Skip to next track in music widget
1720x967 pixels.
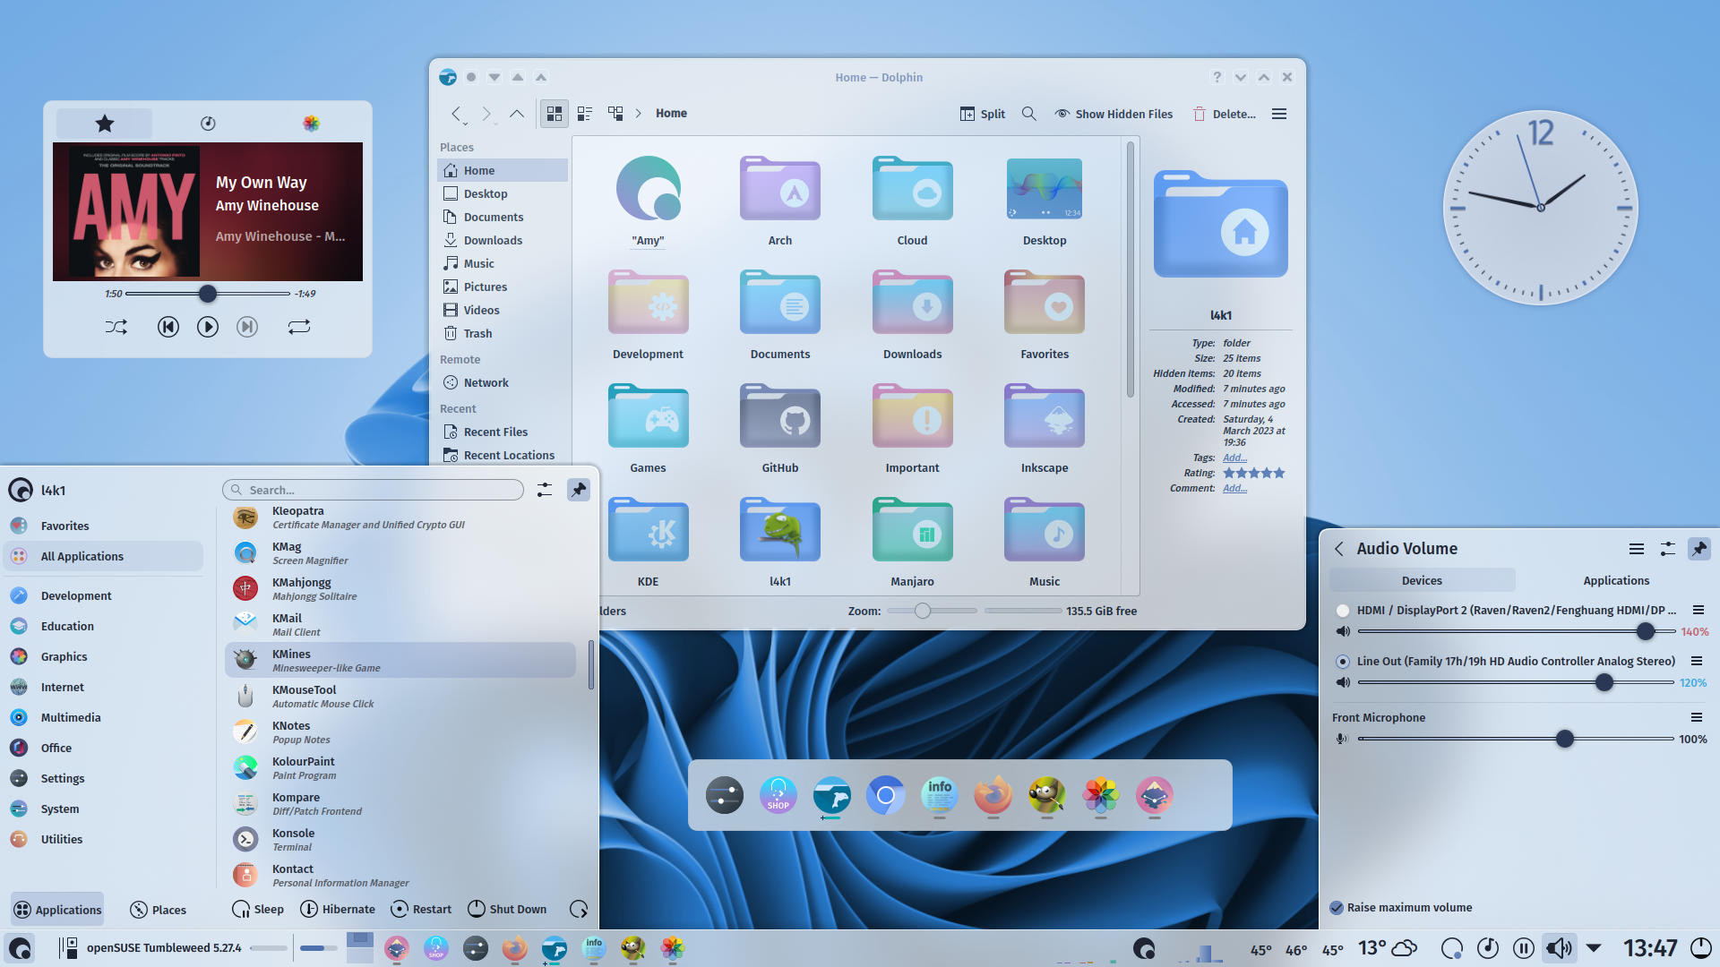pos(247,327)
